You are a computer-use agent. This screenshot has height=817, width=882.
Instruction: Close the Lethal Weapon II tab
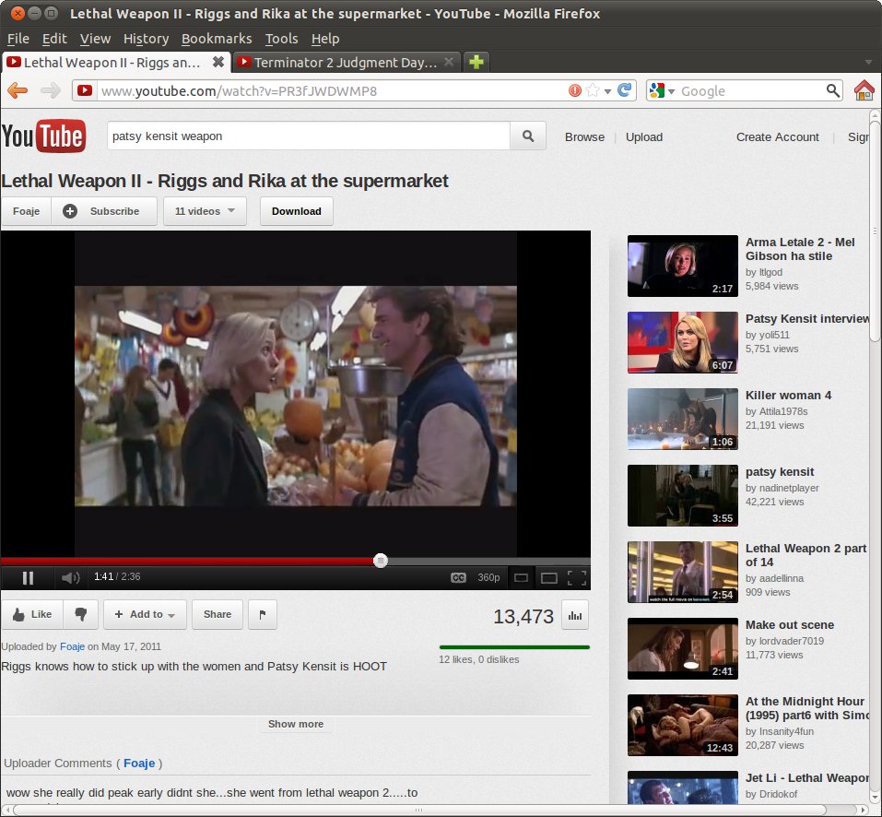coord(218,62)
